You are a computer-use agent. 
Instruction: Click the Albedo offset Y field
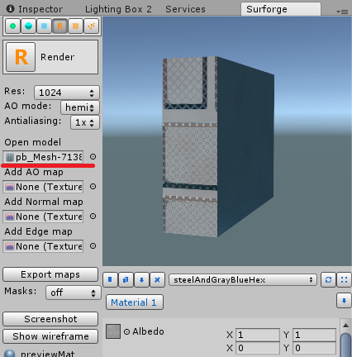pos(314,348)
